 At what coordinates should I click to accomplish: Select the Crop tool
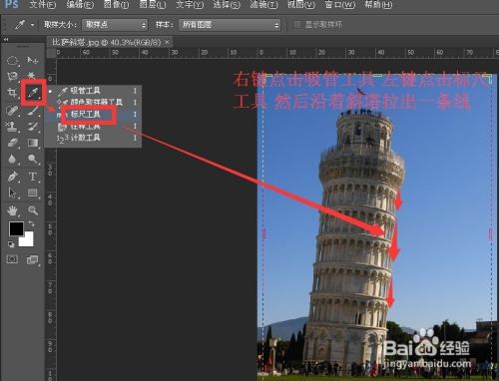point(13,93)
